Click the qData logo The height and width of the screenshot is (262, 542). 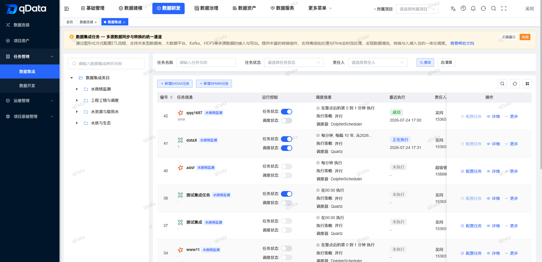click(25, 9)
